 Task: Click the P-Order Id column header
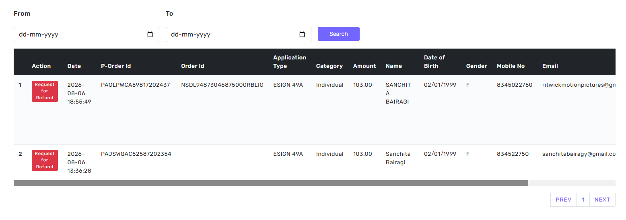[x=116, y=66]
